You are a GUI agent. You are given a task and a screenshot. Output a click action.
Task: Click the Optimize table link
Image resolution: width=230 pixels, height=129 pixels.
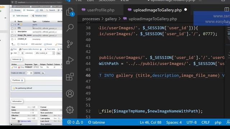pyautogui.click(x=24, y=121)
